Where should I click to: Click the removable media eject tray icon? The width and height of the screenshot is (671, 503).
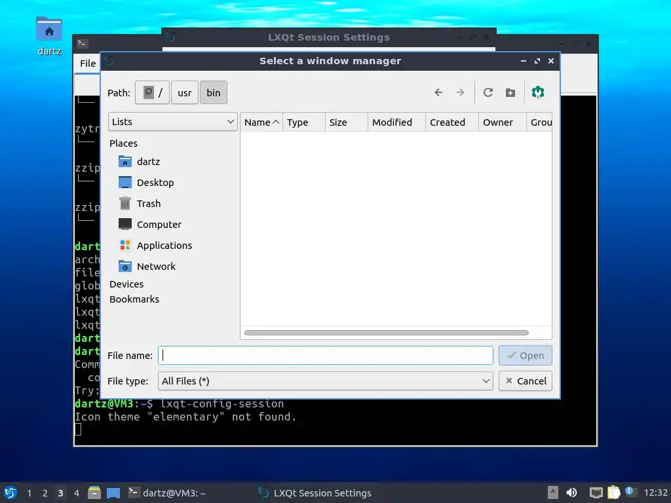click(553, 493)
